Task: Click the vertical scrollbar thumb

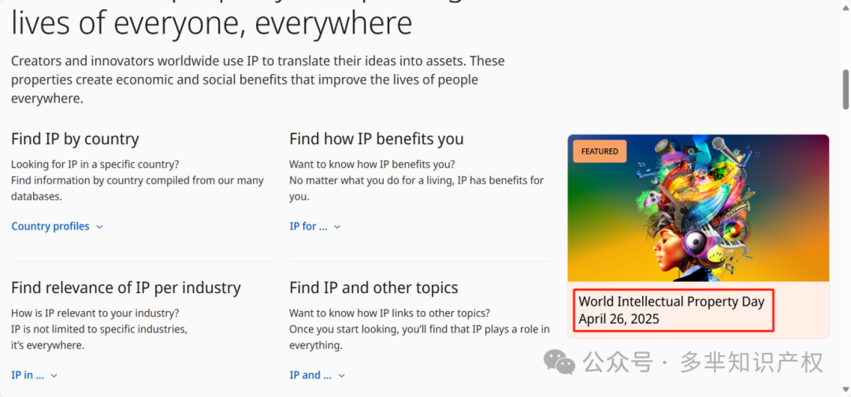Action: coord(845,90)
